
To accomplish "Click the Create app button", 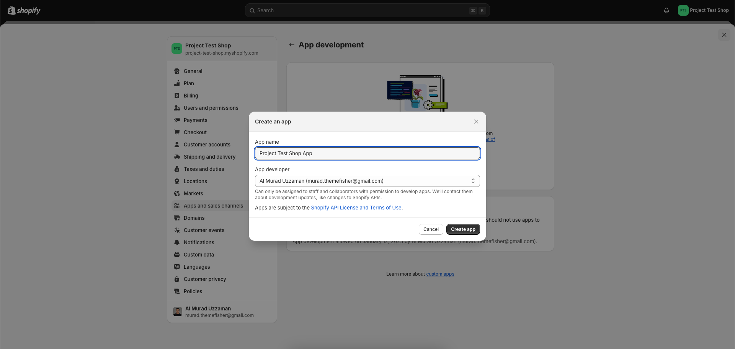I will point(463,229).
